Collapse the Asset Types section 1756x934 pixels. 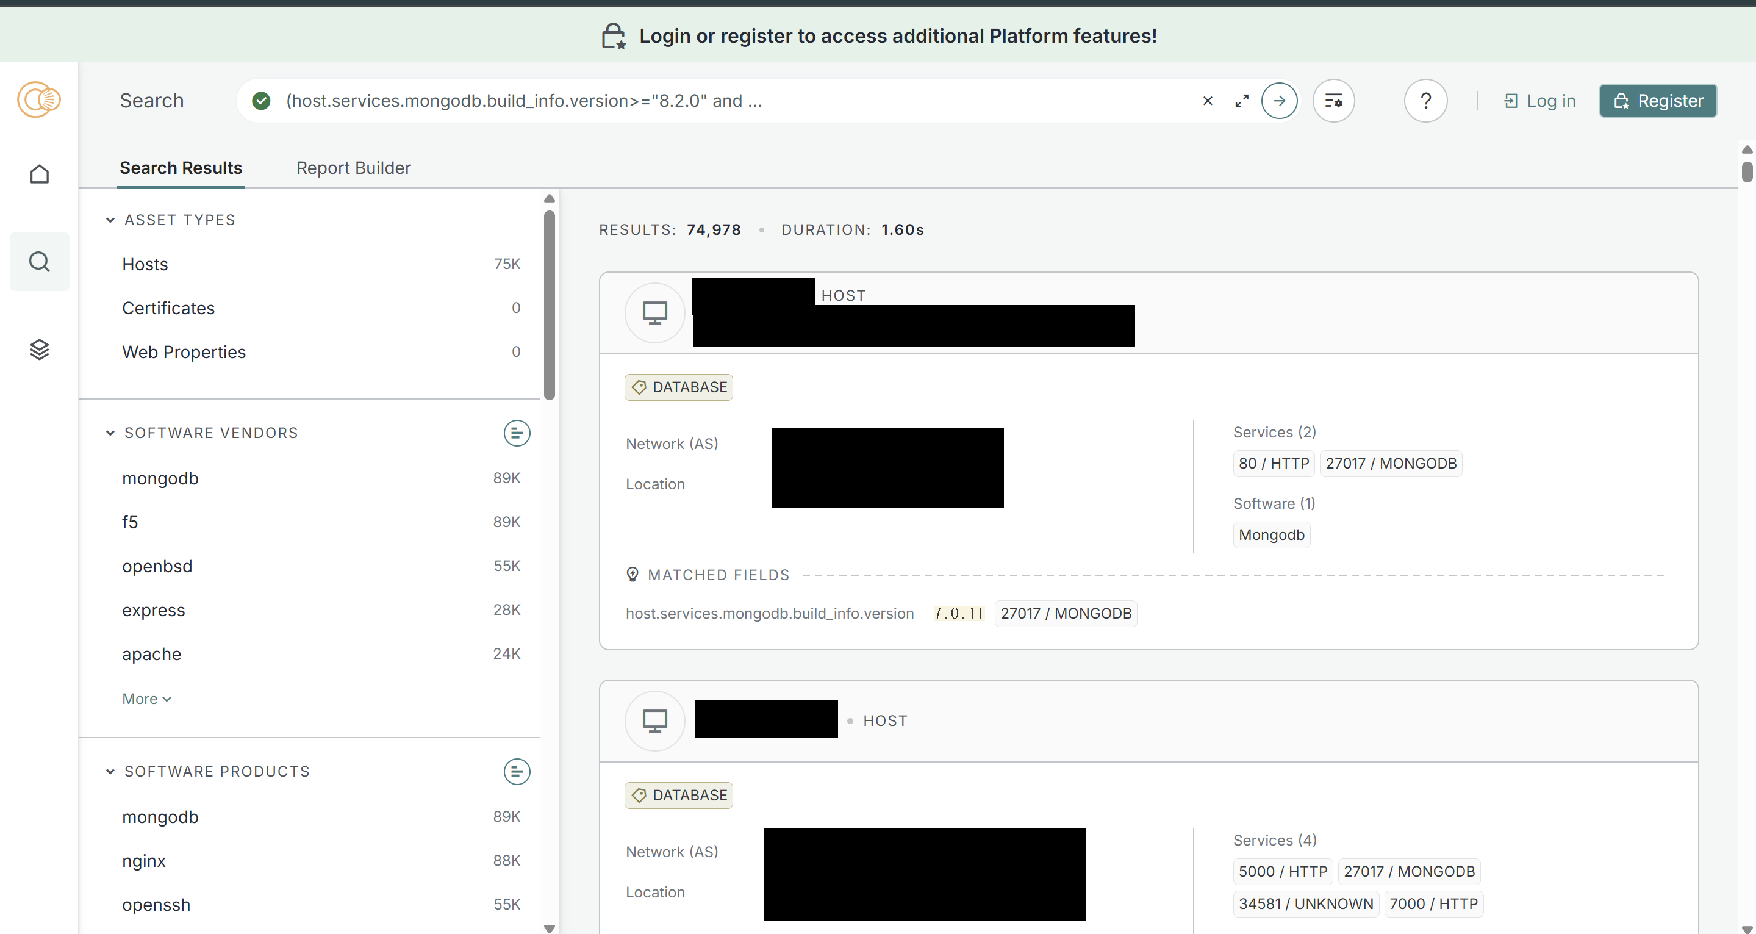pyautogui.click(x=110, y=220)
